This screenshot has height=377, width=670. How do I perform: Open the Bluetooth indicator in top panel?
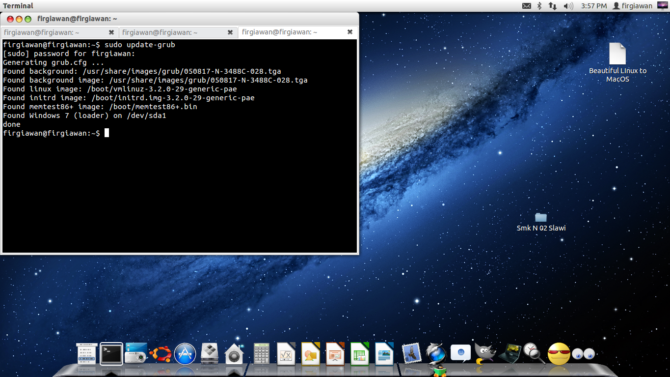coord(539,6)
